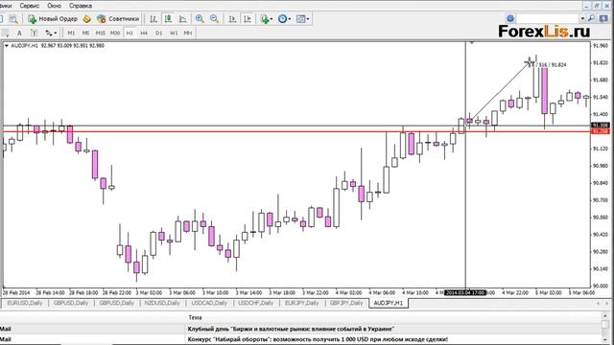Open the Справка menu
This screenshot has height=345, width=614.
pos(81,6)
